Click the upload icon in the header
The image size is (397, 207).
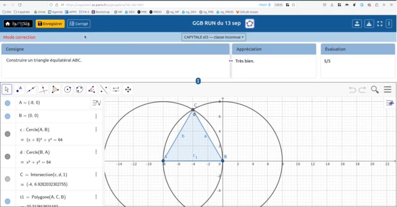pyautogui.click(x=357, y=24)
